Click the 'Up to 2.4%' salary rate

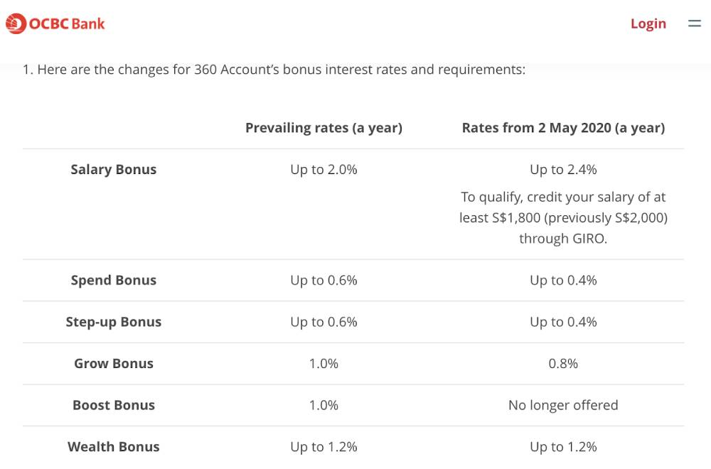pos(563,169)
